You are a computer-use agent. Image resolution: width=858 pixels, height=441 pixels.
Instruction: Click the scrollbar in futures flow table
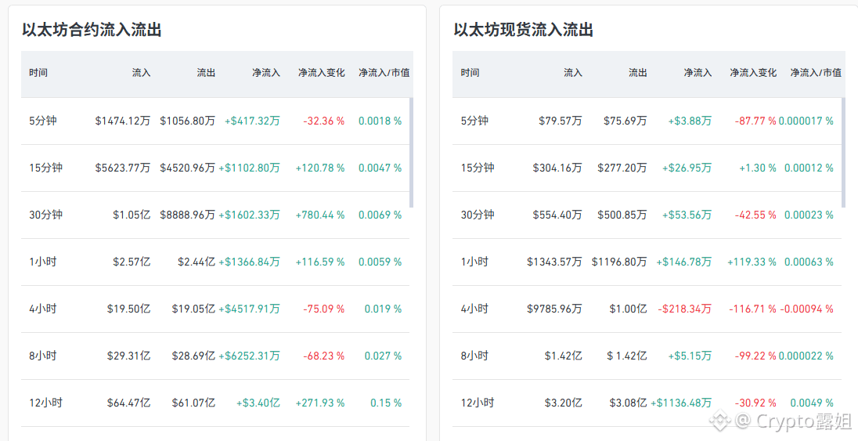point(412,153)
